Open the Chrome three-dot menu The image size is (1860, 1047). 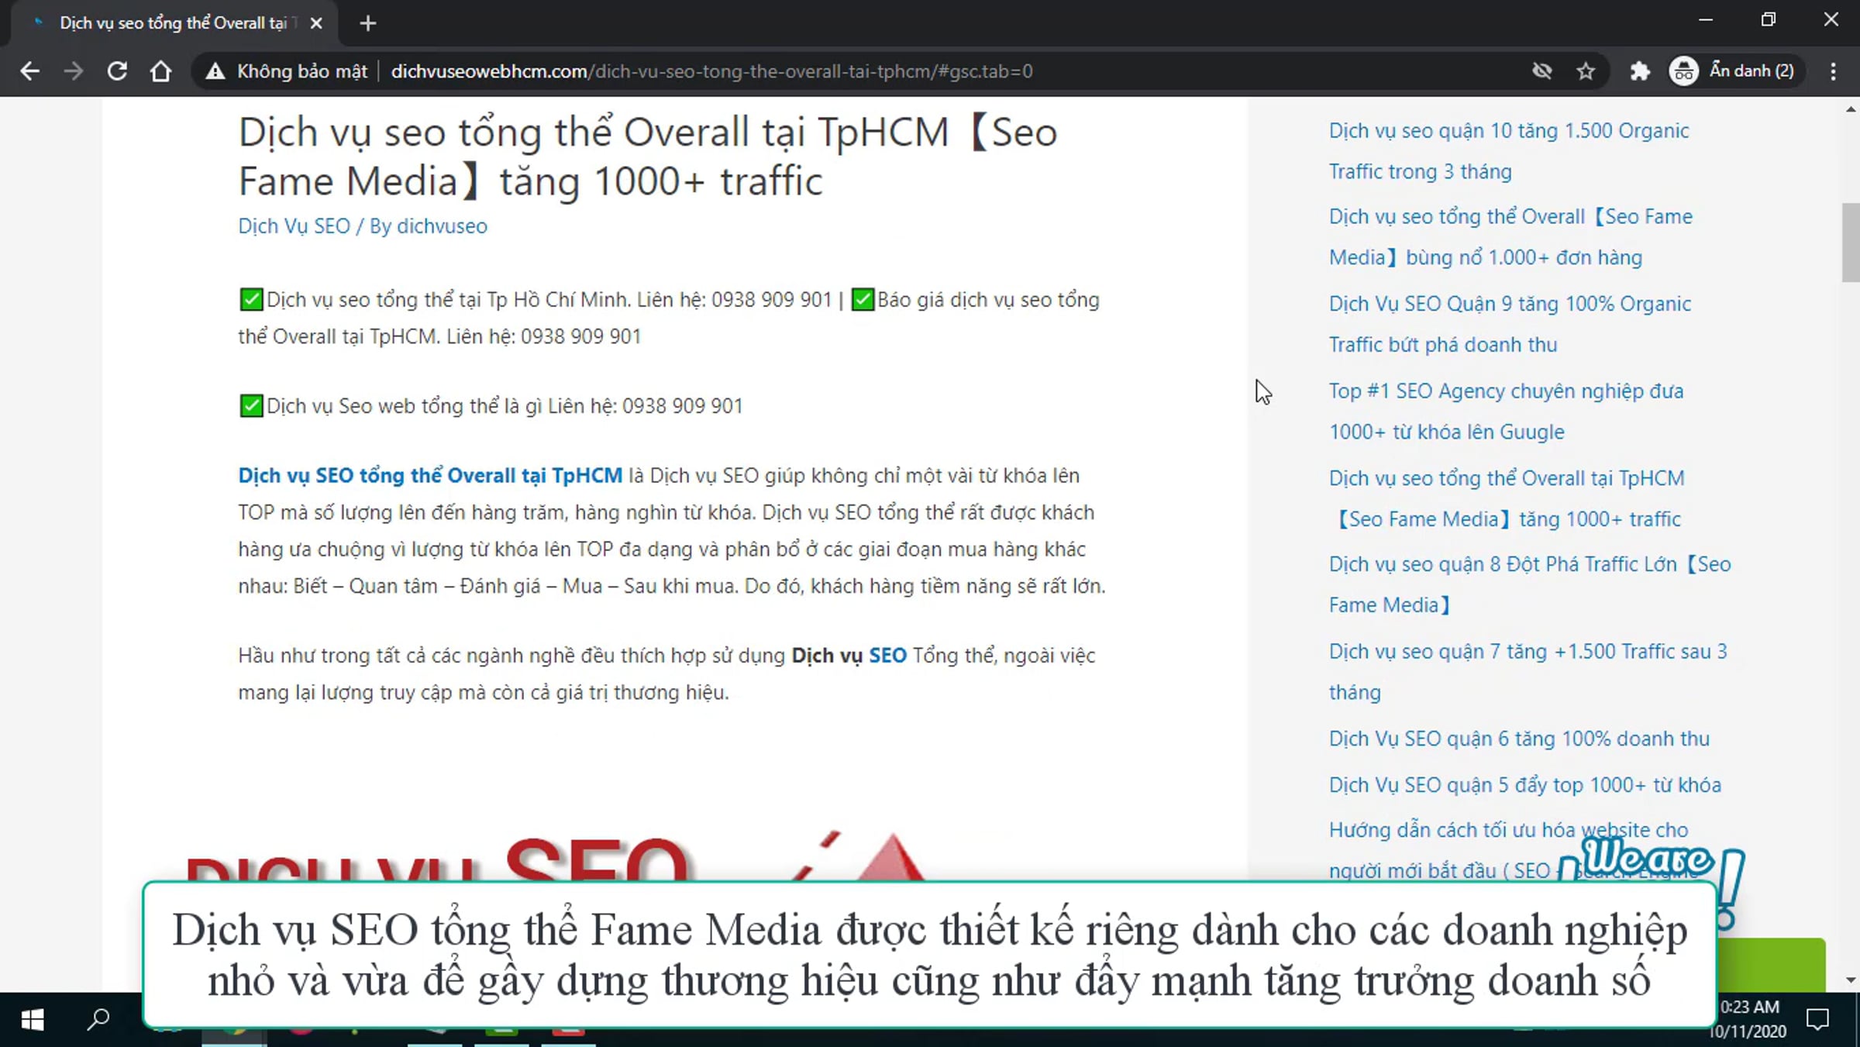pos(1833,71)
